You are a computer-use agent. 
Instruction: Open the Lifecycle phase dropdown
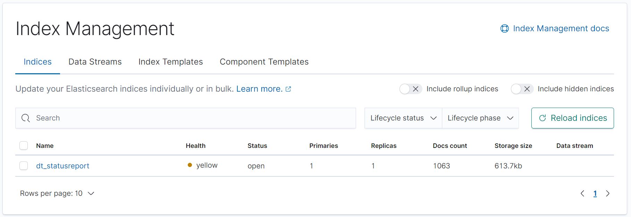point(480,118)
